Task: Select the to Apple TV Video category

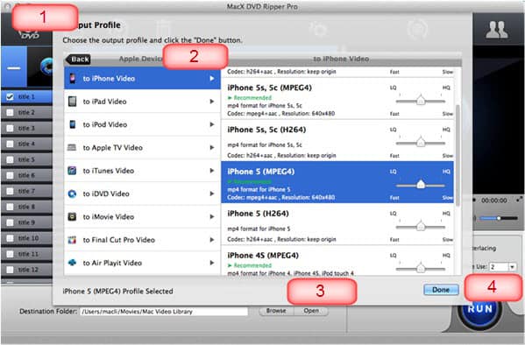Action: [142, 147]
